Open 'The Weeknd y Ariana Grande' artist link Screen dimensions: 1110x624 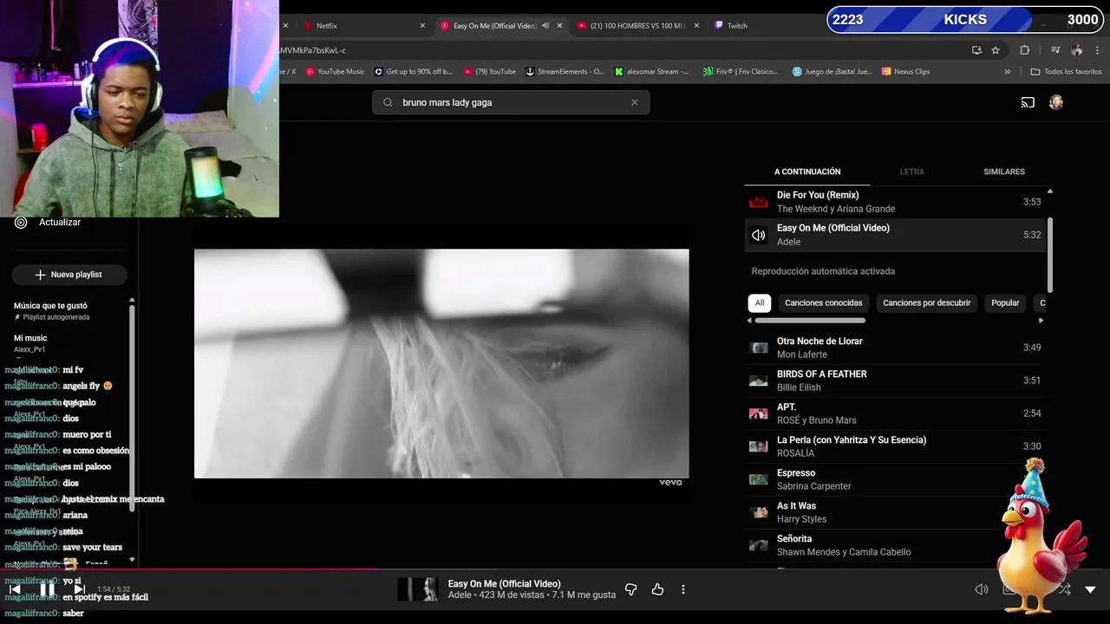tap(836, 209)
